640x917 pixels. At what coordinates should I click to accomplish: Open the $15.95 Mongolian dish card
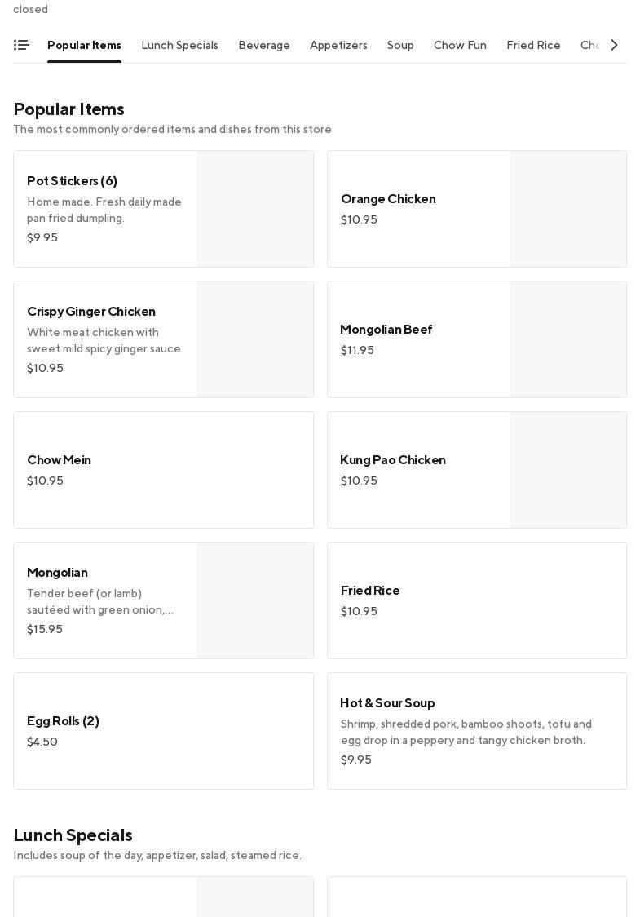(x=106, y=600)
